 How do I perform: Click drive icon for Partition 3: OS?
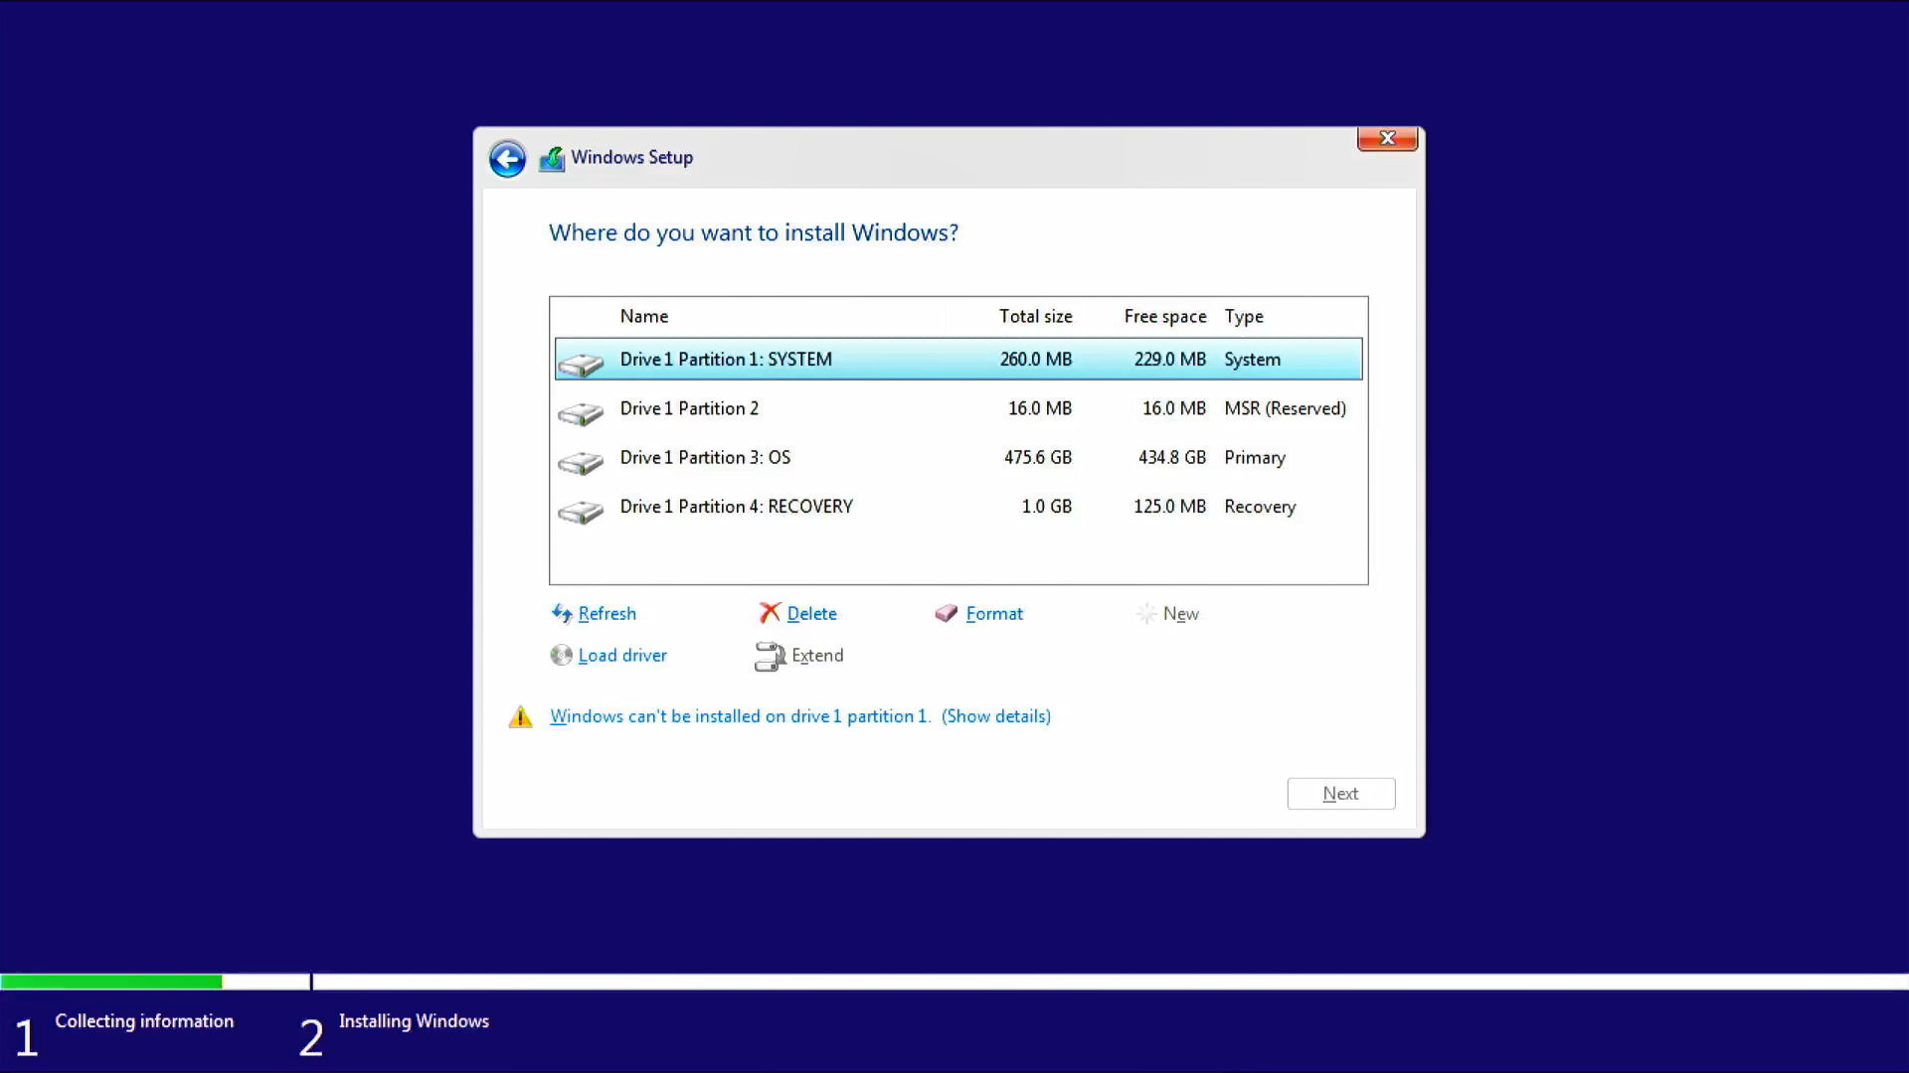[581, 462]
